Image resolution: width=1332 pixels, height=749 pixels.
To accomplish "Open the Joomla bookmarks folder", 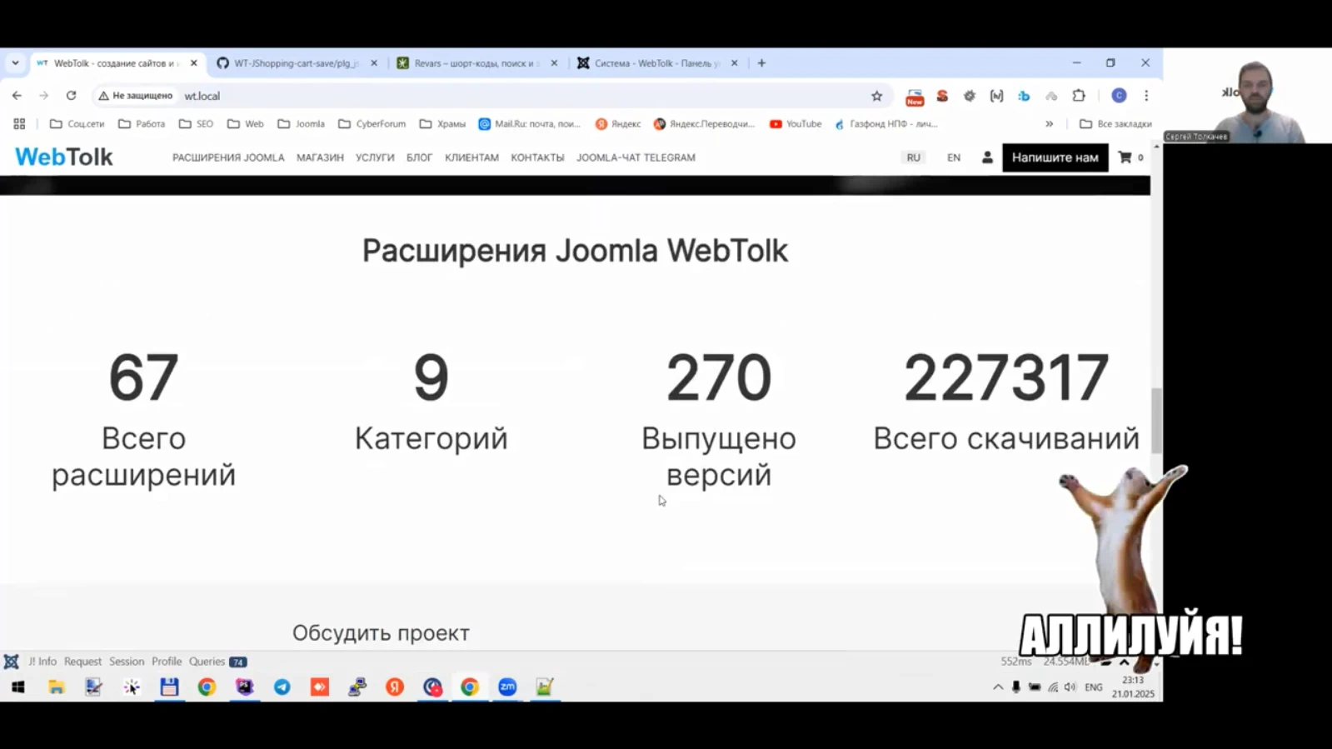I will (x=302, y=124).
